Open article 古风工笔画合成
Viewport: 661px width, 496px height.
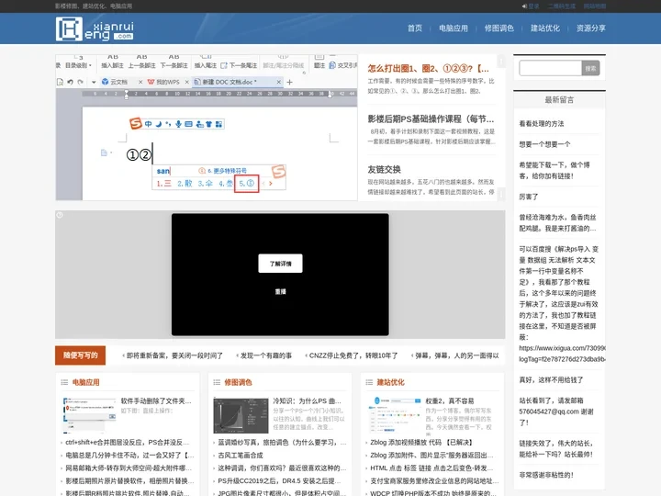coord(241,455)
